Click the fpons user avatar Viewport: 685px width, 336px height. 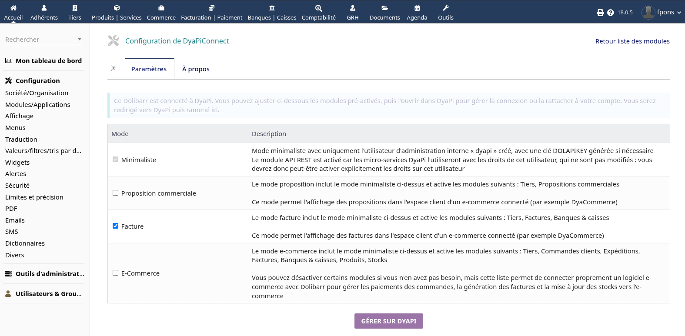(x=648, y=12)
